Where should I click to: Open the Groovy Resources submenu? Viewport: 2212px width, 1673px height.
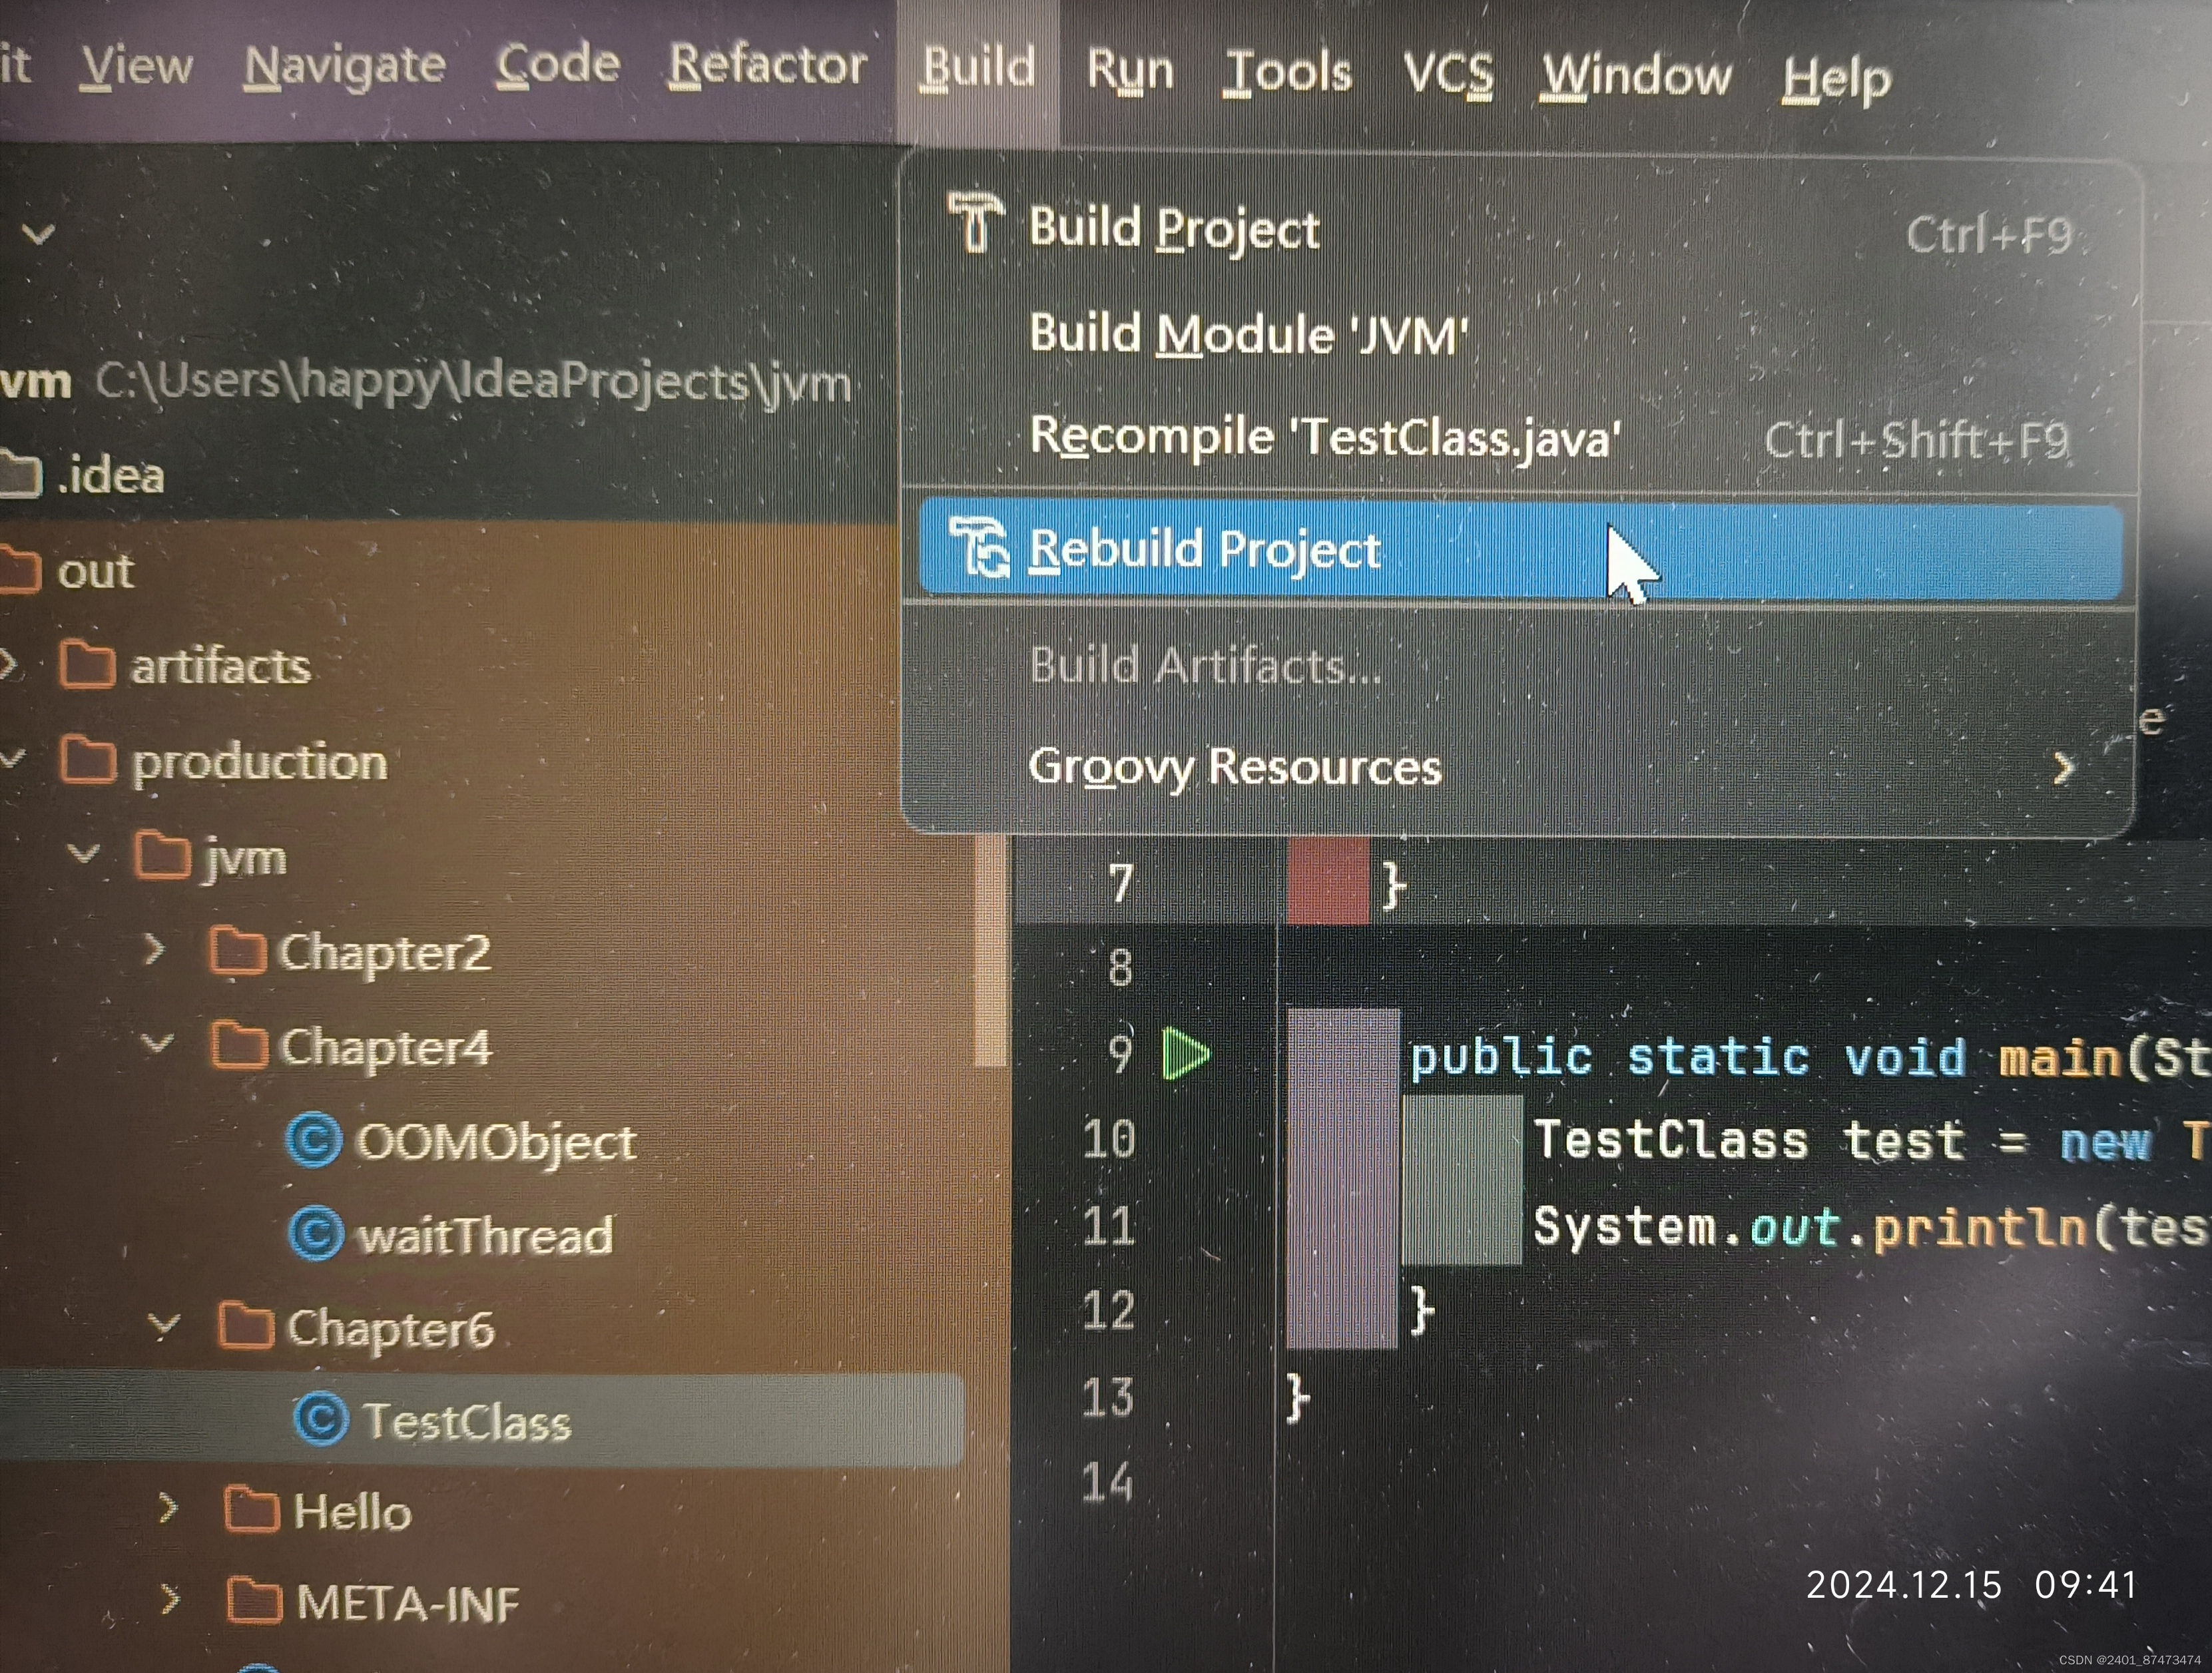point(1234,768)
